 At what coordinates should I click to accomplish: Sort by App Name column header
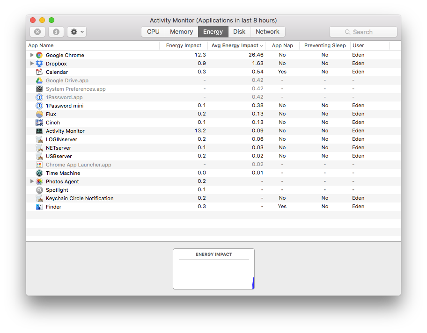pyautogui.click(x=93, y=45)
